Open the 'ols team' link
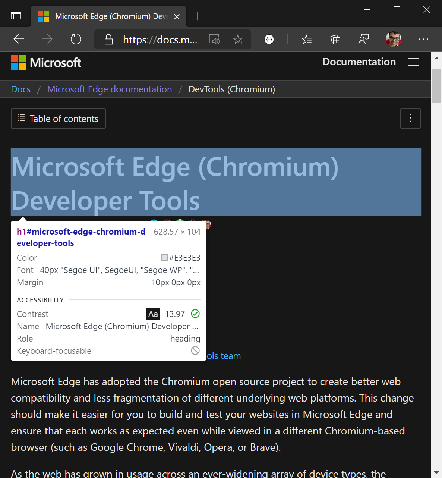 [224, 356]
